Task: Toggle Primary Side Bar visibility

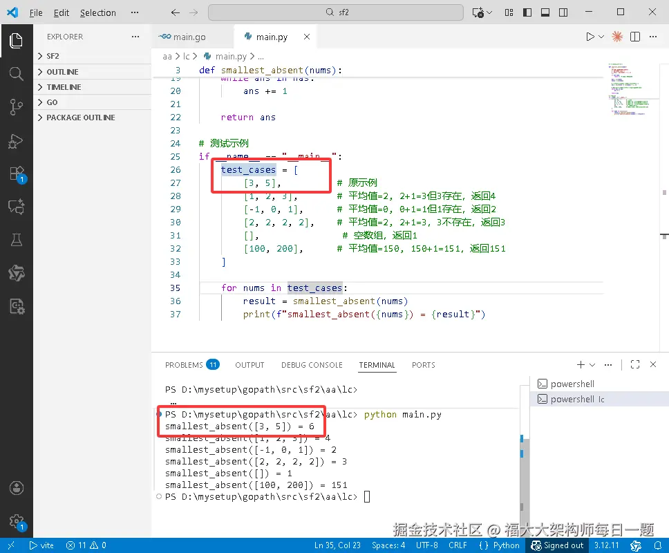Action: pyautogui.click(x=527, y=12)
